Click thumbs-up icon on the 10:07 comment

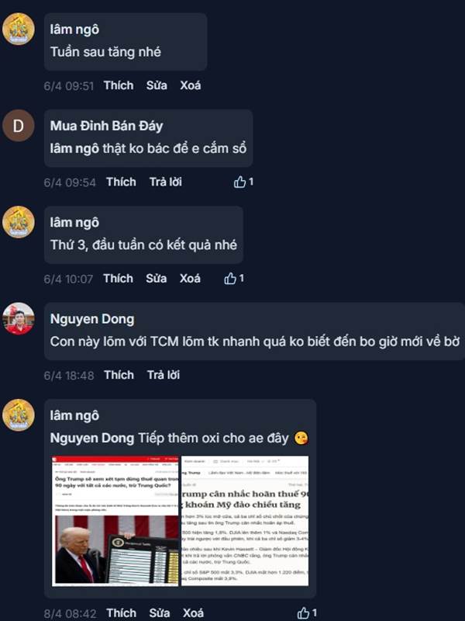(230, 279)
